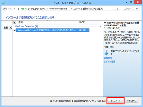Screen dimensions: 143x107
Task: Click the breadcrumb double-chevron overflow
Action: tap(26, 9)
